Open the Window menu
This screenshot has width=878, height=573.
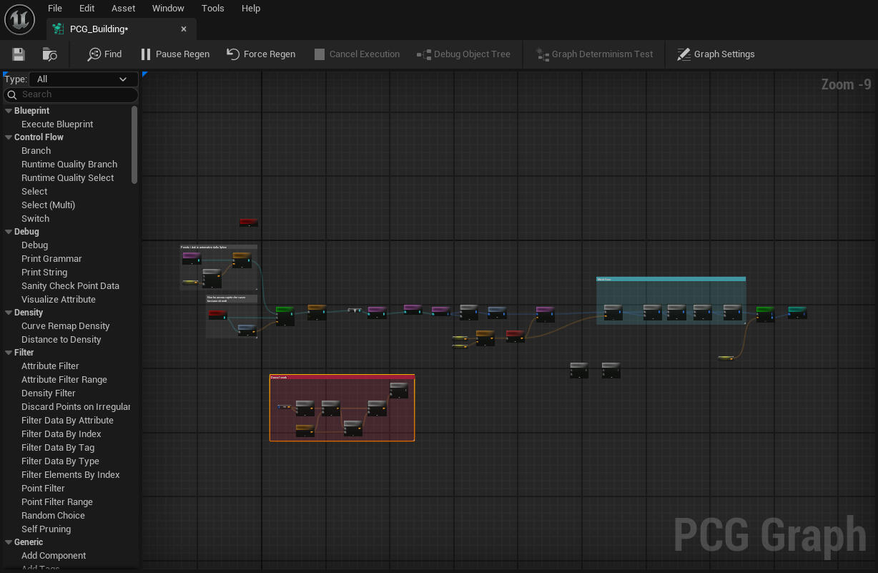168,8
